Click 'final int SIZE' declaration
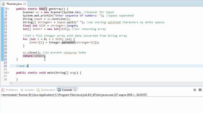The image size is (203, 114). pos(34,26)
